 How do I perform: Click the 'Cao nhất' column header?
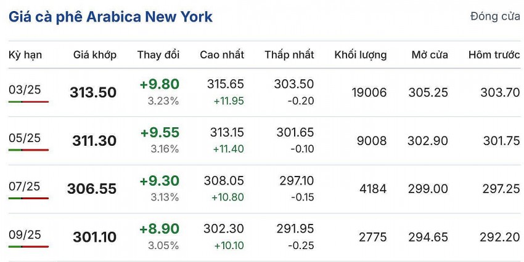coord(222,55)
